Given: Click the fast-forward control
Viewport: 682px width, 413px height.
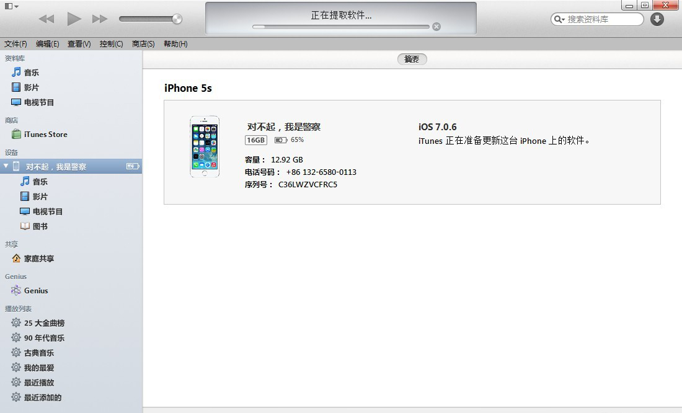Looking at the screenshot, I should tap(100, 19).
